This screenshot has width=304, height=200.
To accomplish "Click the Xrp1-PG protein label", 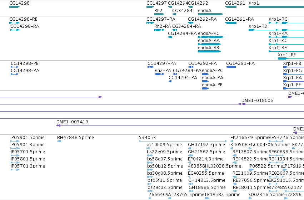I will click(x=292, y=71).
